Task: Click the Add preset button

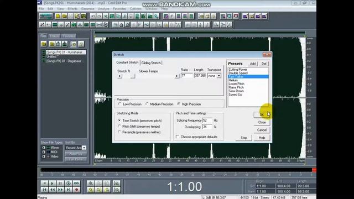Action: point(253,64)
